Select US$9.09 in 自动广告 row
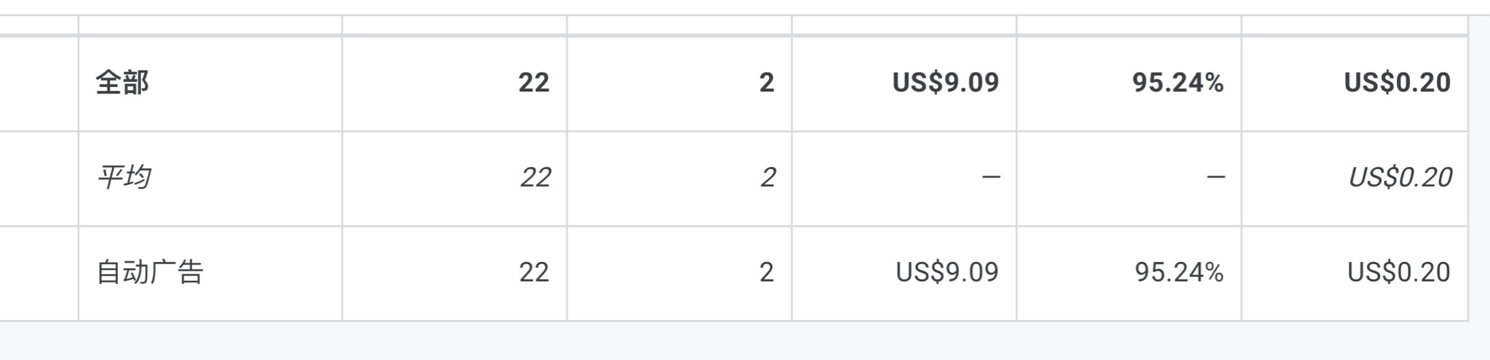Screen dimensions: 1490x360 click(947, 272)
